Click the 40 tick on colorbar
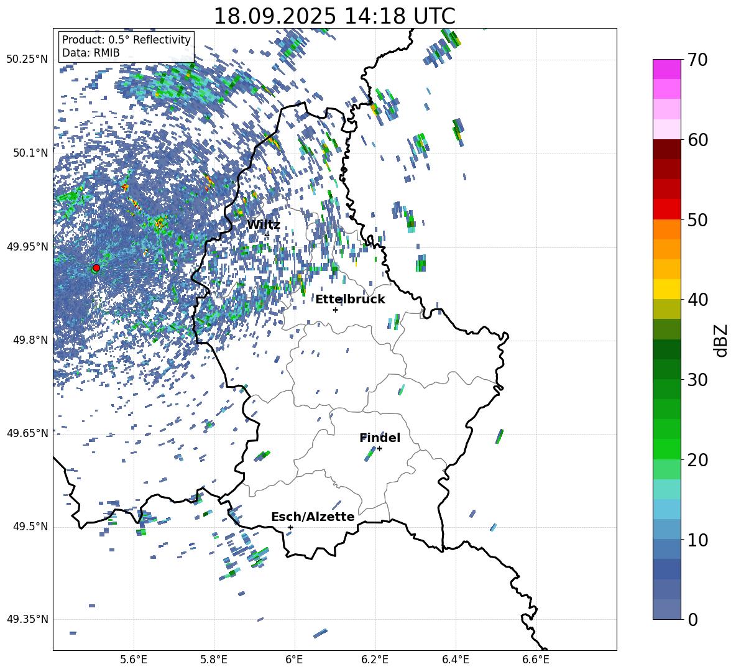The image size is (736, 672). click(x=697, y=300)
